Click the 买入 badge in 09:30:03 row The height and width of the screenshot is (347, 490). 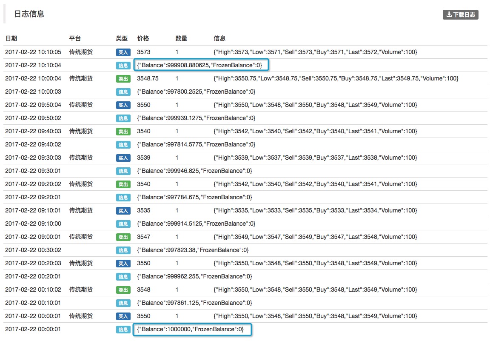tap(123, 158)
